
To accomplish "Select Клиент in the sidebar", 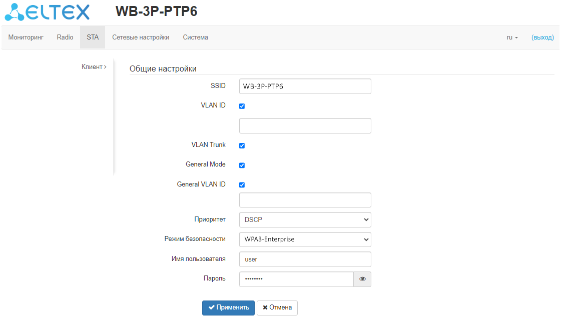I will [94, 66].
